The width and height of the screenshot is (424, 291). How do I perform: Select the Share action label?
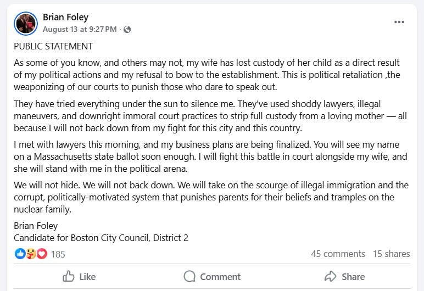pos(353,277)
